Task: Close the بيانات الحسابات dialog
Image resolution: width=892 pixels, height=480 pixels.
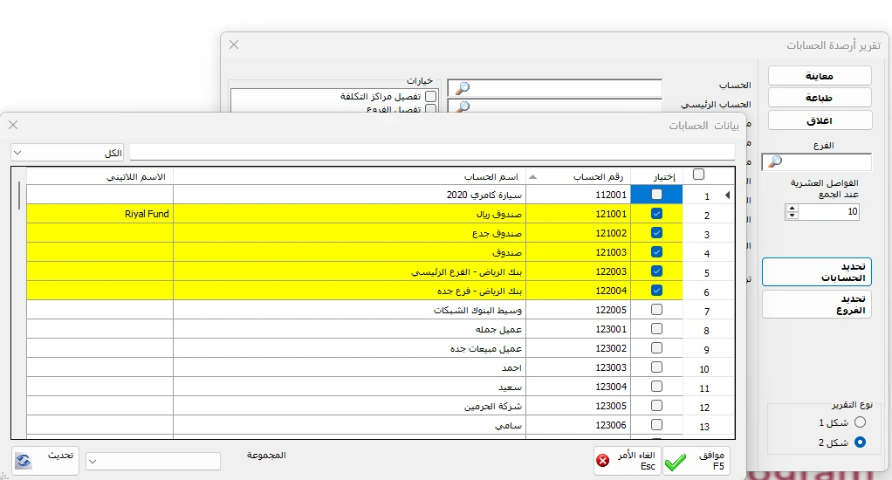Action: tap(13, 125)
